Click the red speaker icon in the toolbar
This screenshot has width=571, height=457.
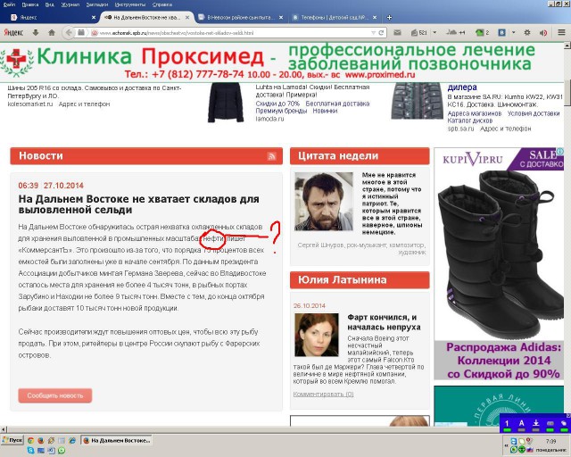coord(543,33)
